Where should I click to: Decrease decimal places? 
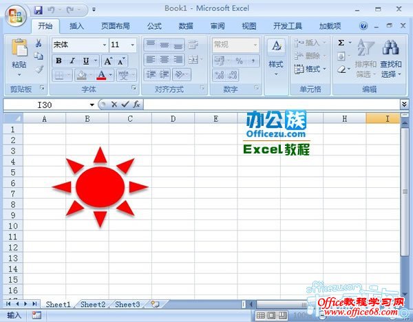coord(233,75)
